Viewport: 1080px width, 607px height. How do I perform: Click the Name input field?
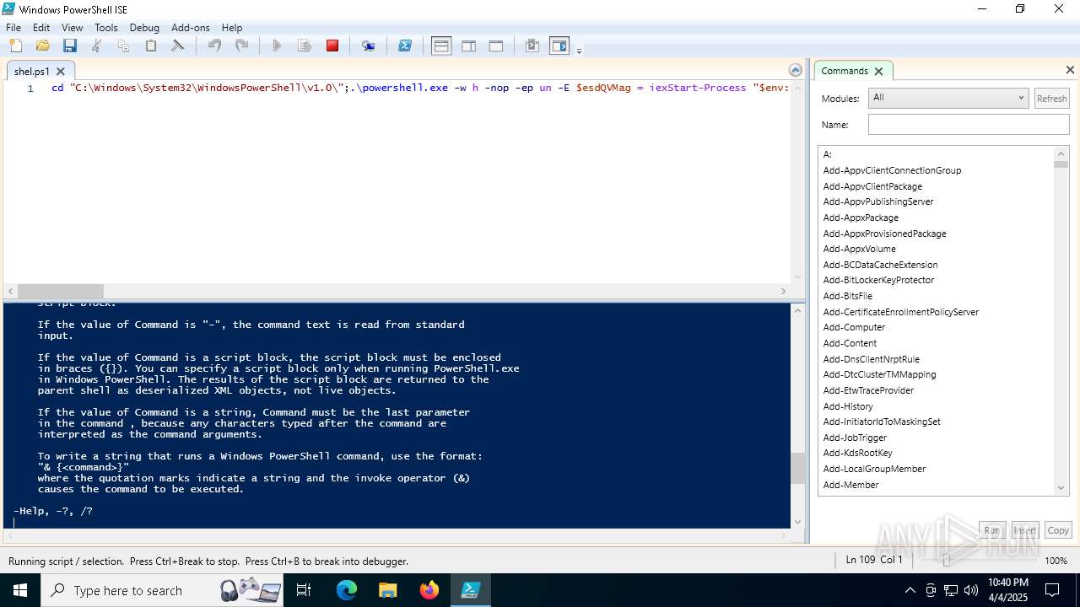click(969, 125)
